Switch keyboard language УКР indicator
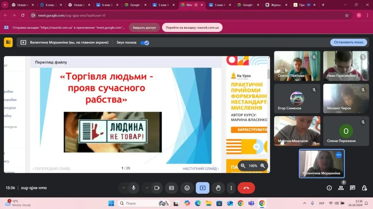 pyautogui.click(x=322, y=203)
